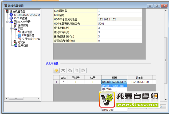169x114 pixels.
Task: Click the yellow plus add-row icon
Action: click(x=56, y=70)
